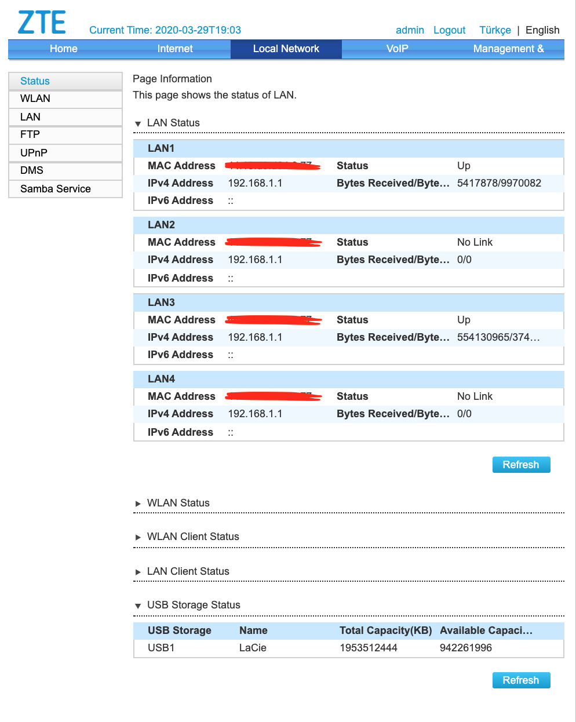Select LAN2 bytes value 0/0
576x722 pixels.
(464, 260)
